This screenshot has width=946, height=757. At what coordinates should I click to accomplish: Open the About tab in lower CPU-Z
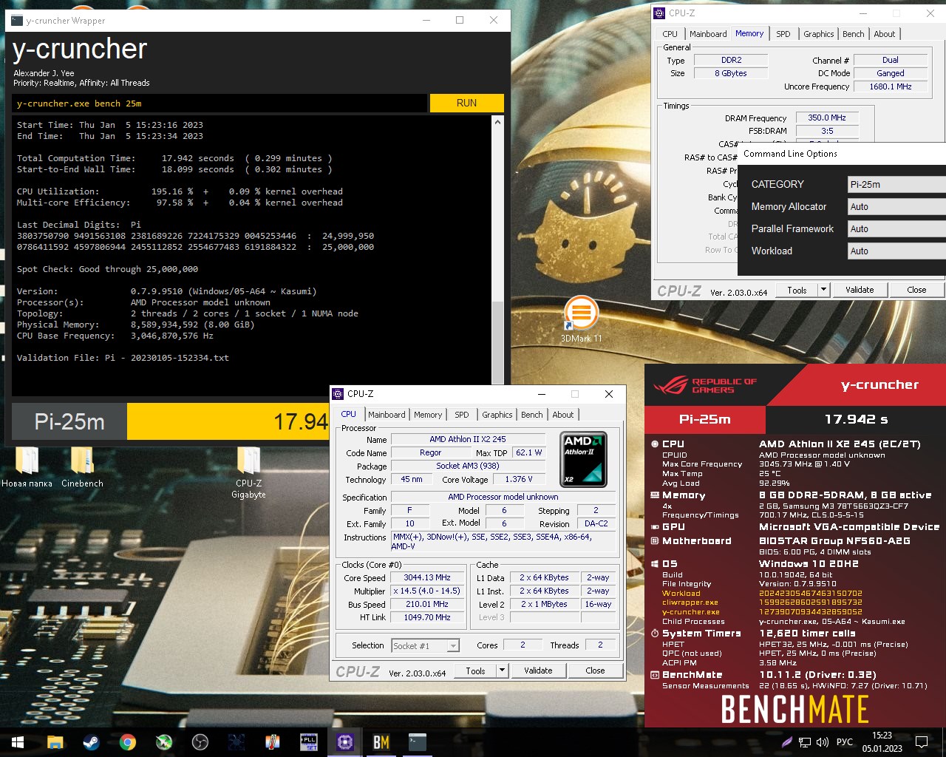[563, 415]
